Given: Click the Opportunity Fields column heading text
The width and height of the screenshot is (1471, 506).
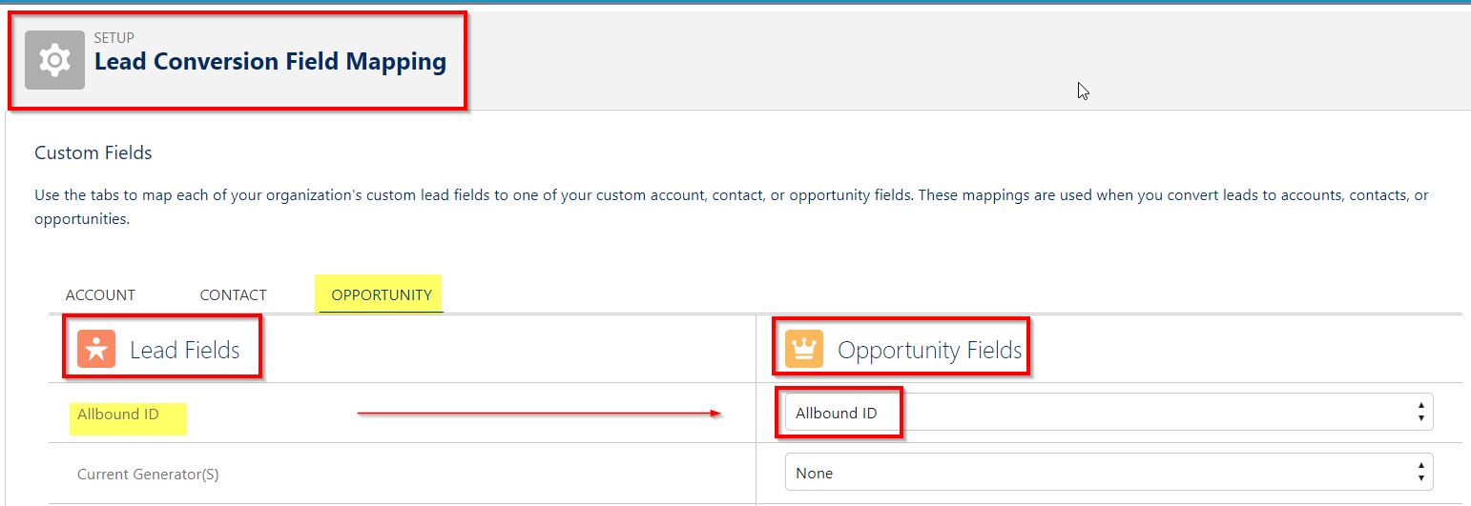Looking at the screenshot, I should pyautogui.click(x=930, y=351).
